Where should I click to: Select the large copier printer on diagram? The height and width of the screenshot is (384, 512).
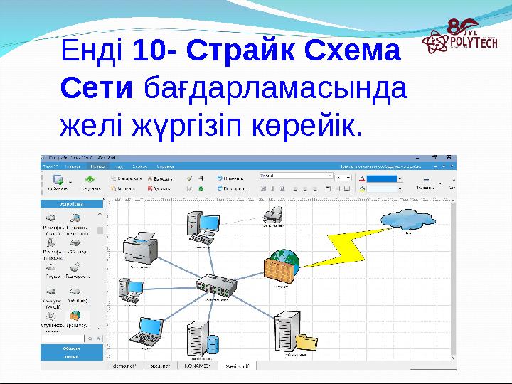(140, 248)
